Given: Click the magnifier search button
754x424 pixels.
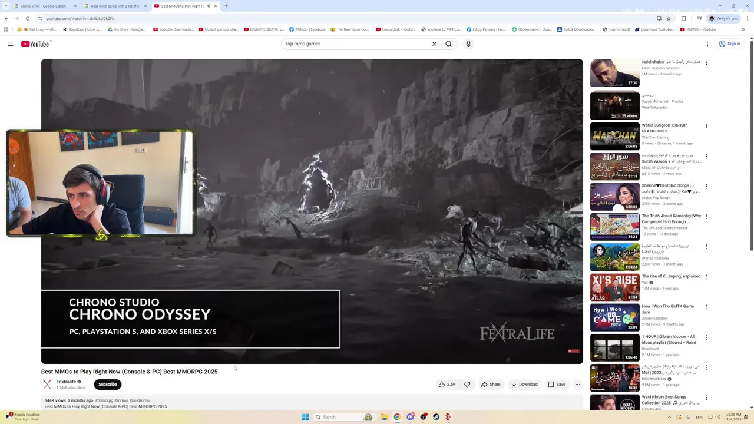Looking at the screenshot, I should [x=449, y=44].
